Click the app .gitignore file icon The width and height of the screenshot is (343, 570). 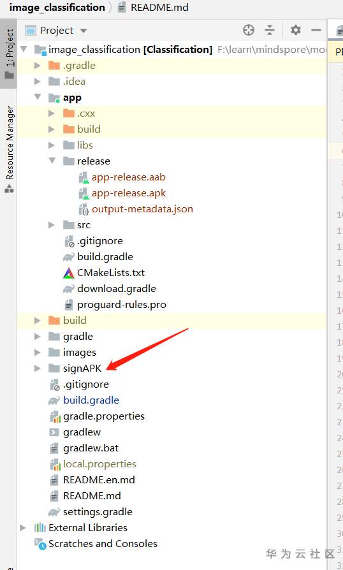[x=69, y=241]
